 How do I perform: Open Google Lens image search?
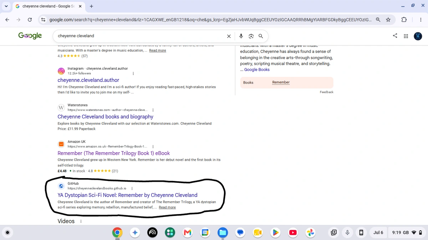coord(251,36)
